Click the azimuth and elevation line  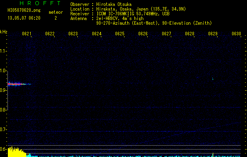point(154,23)
